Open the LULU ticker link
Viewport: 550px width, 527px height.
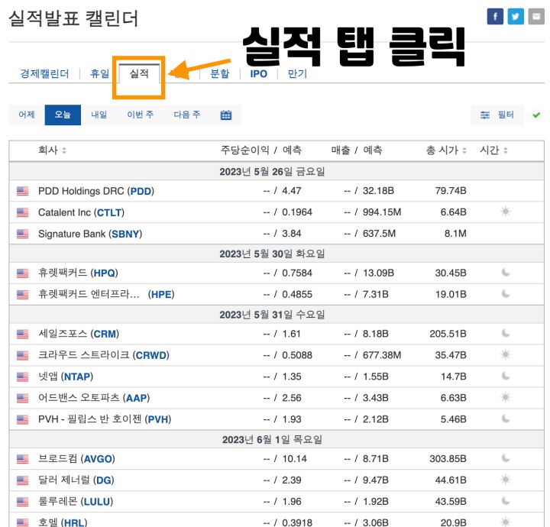tap(97, 502)
